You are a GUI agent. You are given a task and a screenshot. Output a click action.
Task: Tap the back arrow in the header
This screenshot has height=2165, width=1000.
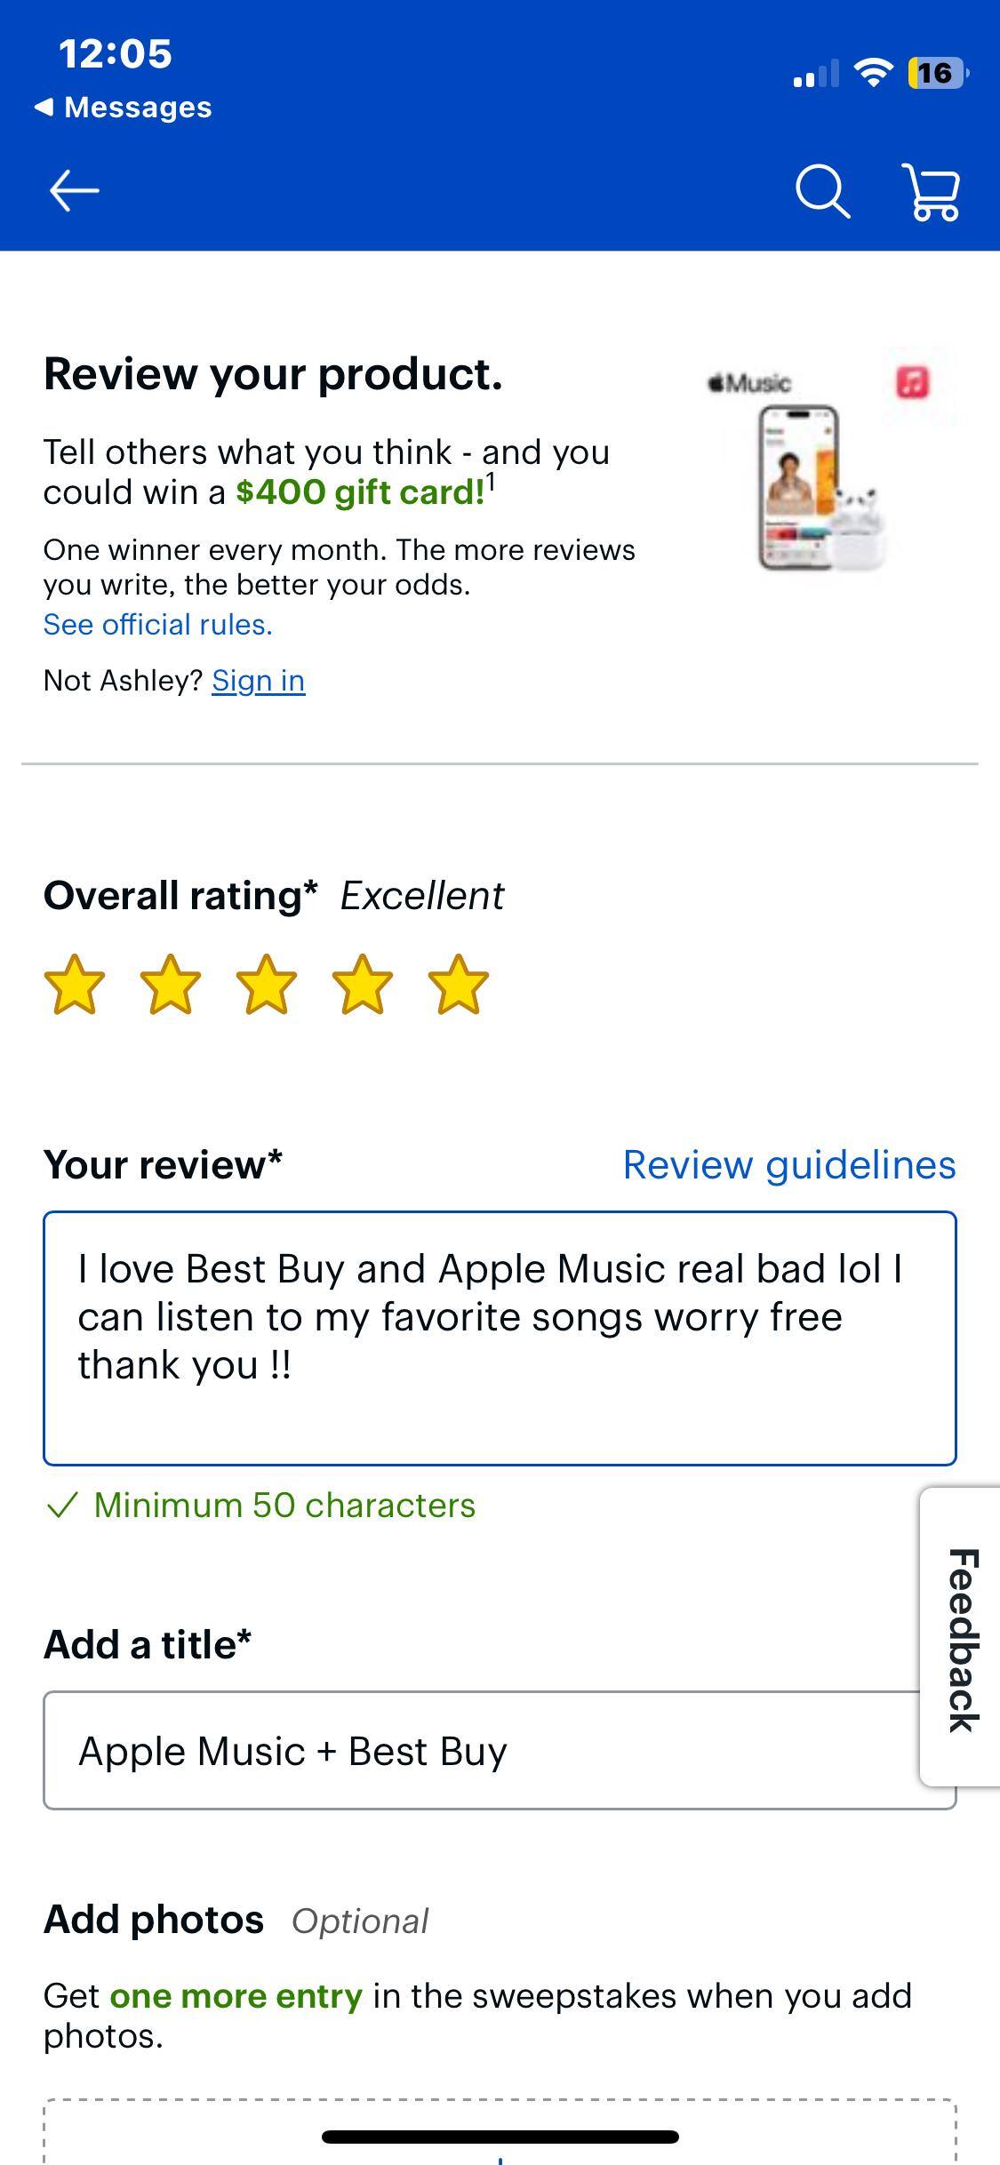click(x=75, y=189)
